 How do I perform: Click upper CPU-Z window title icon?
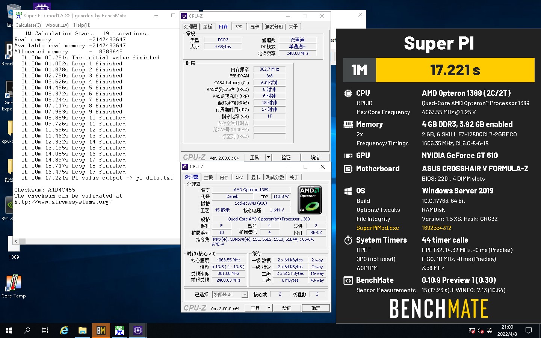(x=184, y=16)
